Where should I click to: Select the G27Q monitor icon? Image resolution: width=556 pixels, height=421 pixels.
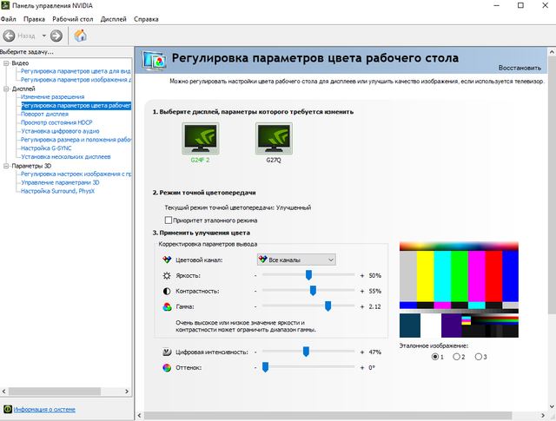click(274, 139)
